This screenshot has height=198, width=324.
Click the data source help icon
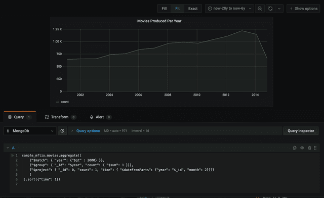point(62,131)
